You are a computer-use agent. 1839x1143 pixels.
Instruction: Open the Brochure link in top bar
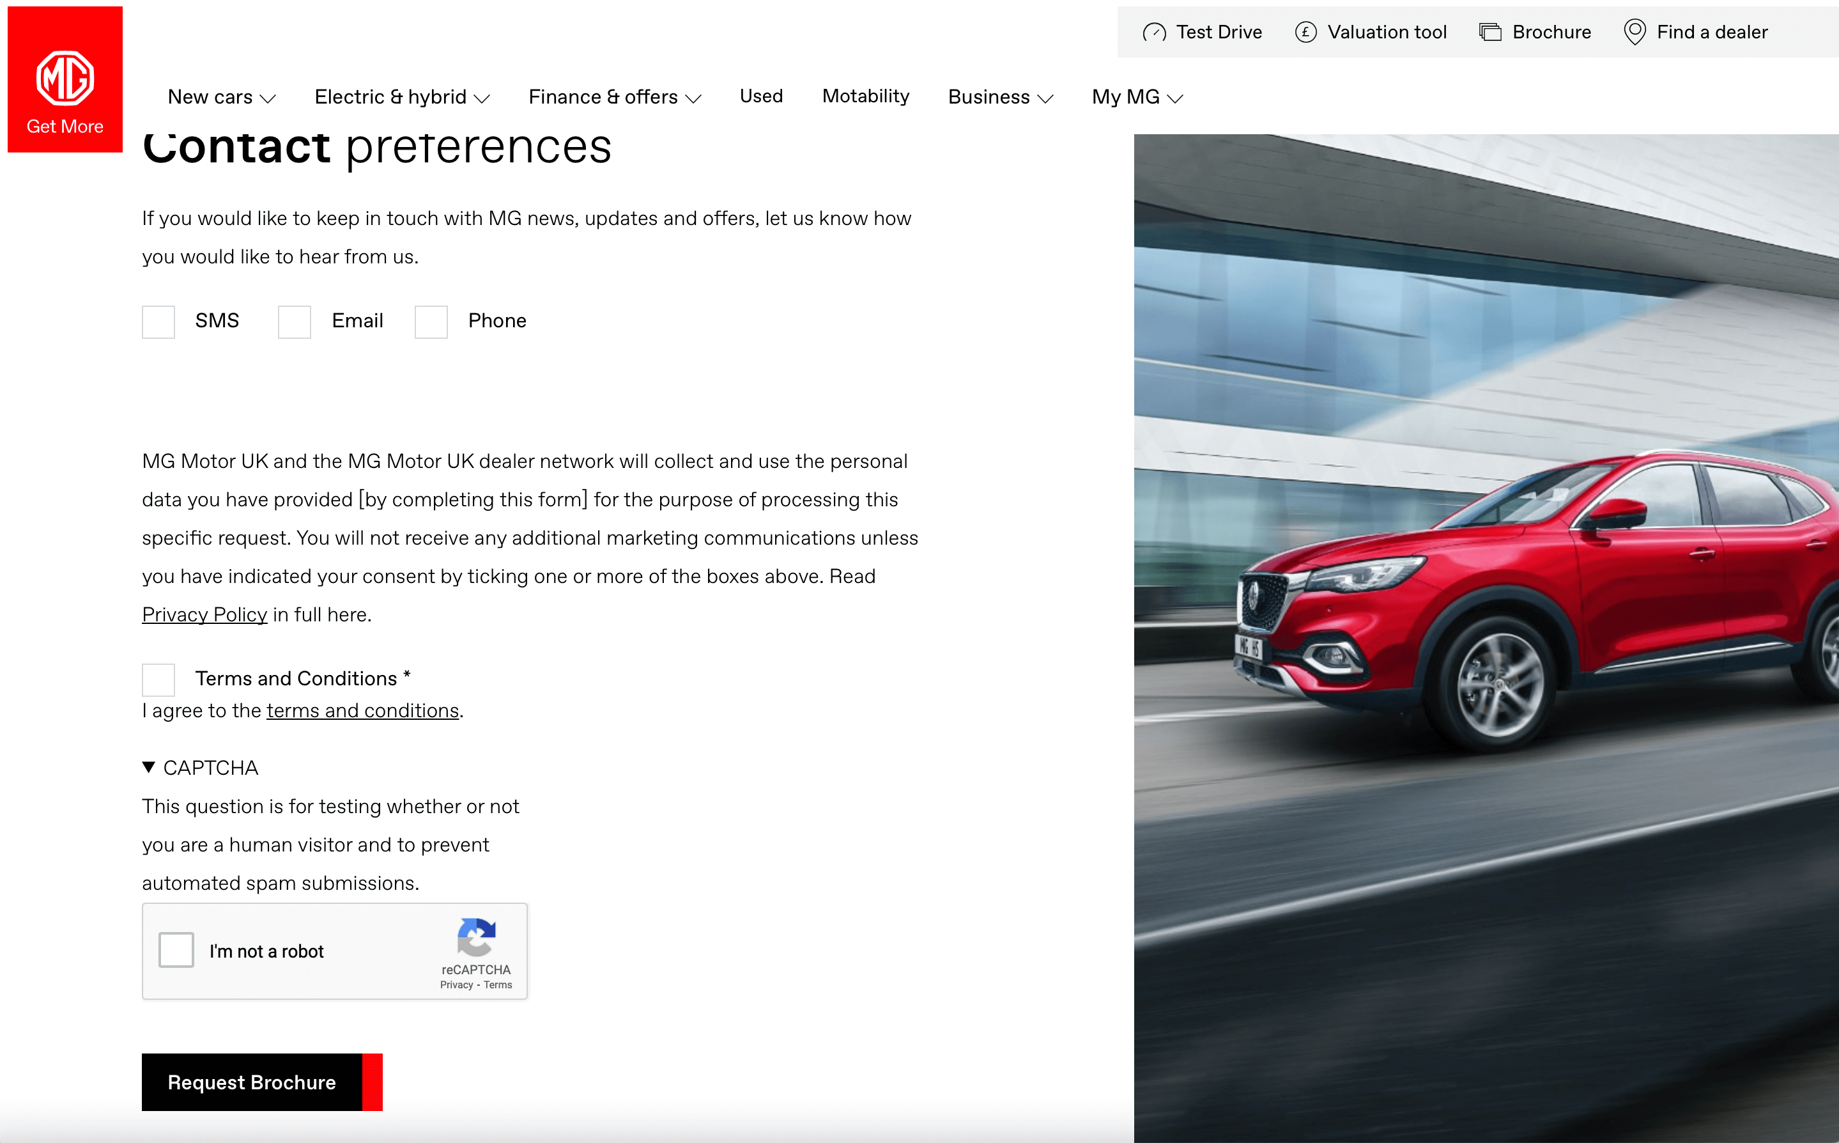(x=1535, y=33)
